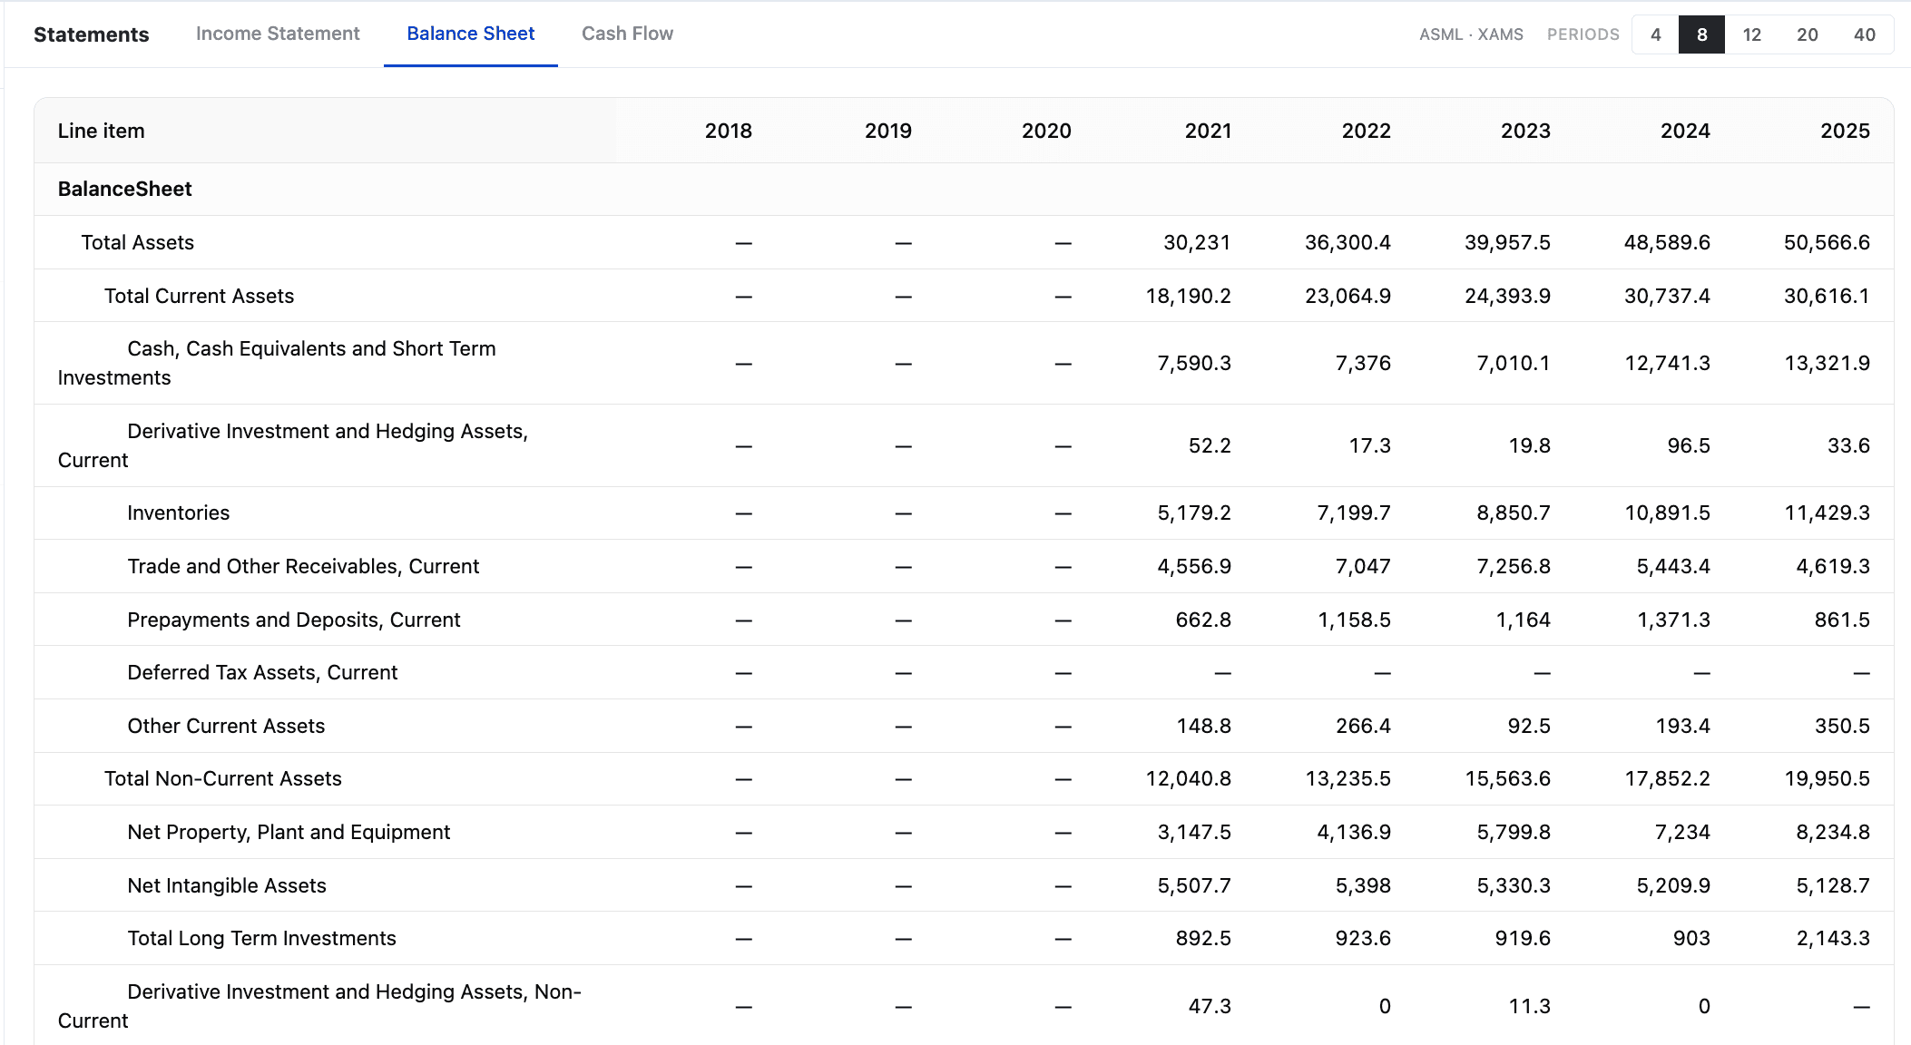Select the Inventories row label
Screen dimensions: 1911x1045
[178, 513]
